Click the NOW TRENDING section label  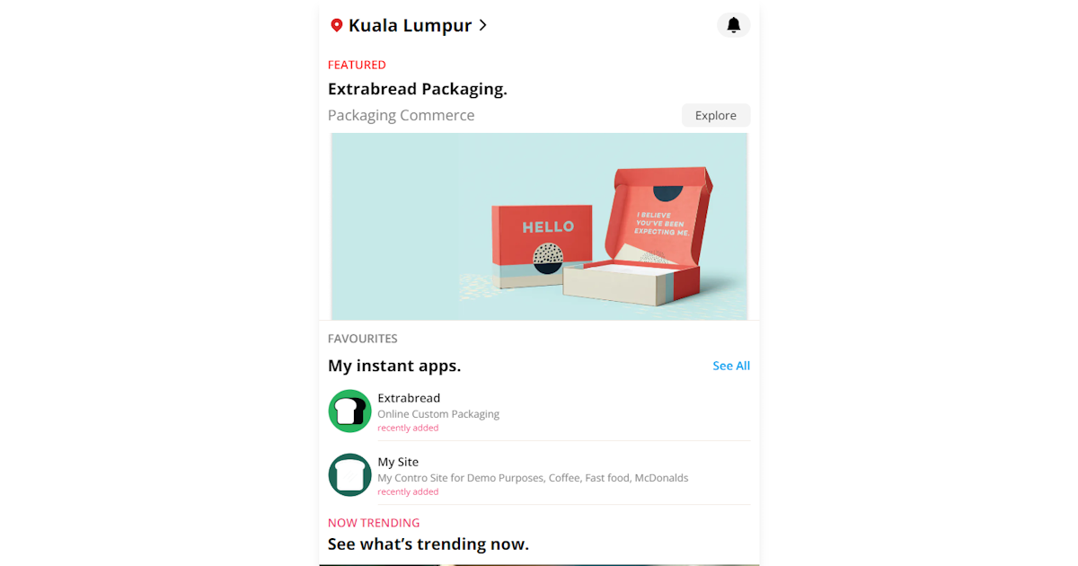point(374,523)
